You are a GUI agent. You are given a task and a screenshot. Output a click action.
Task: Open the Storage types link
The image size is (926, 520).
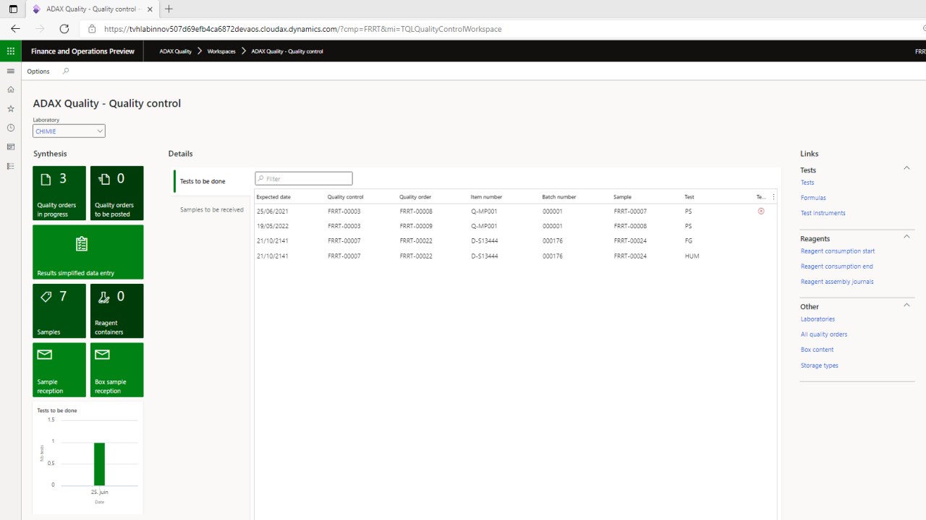click(x=820, y=365)
